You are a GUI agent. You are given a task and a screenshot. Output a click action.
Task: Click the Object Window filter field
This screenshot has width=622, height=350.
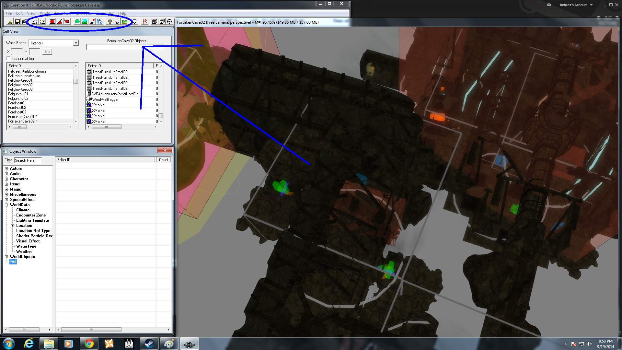pos(28,160)
